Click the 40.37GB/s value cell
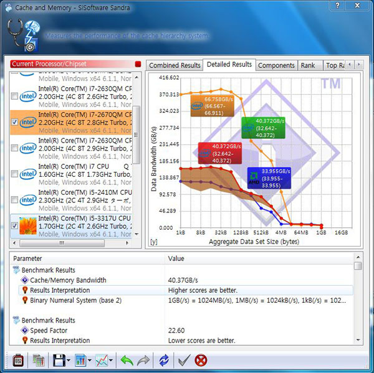The image size is (374, 373). pyautogui.click(x=183, y=280)
